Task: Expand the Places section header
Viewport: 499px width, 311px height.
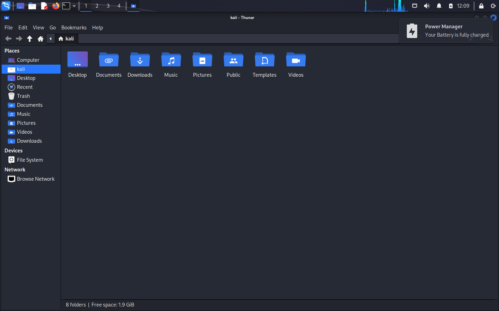Action: click(x=11, y=51)
